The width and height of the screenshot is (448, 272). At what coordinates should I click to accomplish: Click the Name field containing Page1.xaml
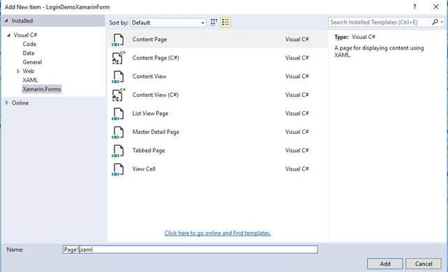[x=190, y=250]
